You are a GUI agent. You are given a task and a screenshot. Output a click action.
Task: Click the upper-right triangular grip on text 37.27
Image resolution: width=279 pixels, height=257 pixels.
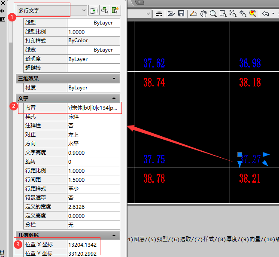pos(266,154)
